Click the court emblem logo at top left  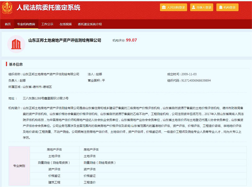(8, 8)
